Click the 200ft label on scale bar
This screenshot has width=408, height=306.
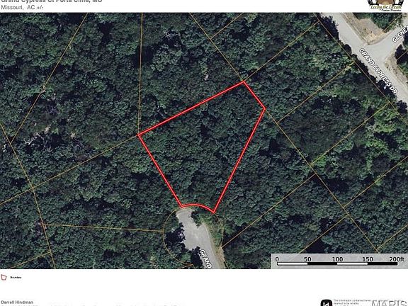point(397,259)
